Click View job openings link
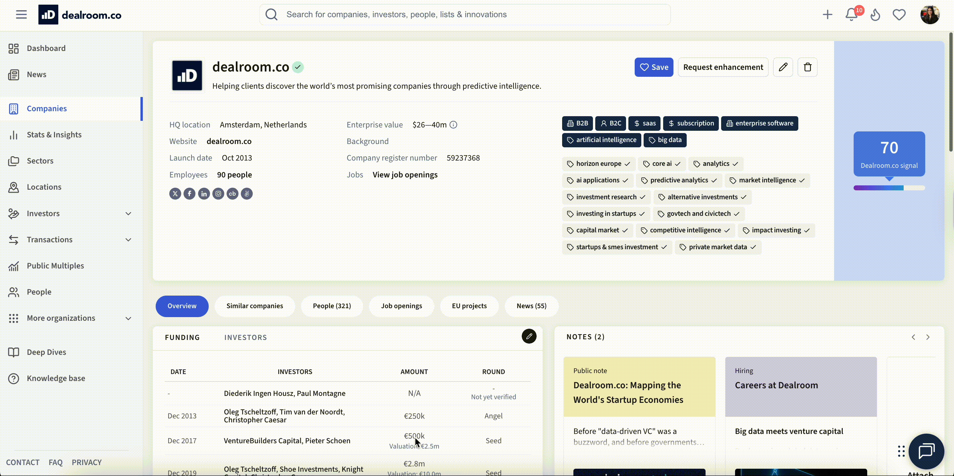Image resolution: width=954 pixels, height=476 pixels. pos(405,175)
